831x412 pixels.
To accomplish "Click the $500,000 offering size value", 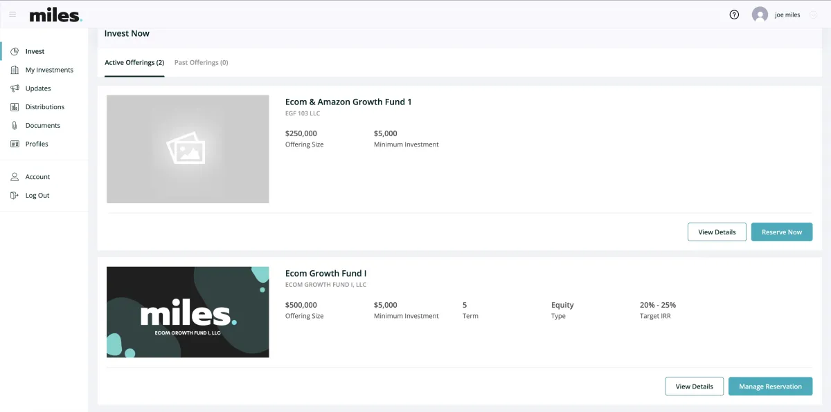I will 301,306.
